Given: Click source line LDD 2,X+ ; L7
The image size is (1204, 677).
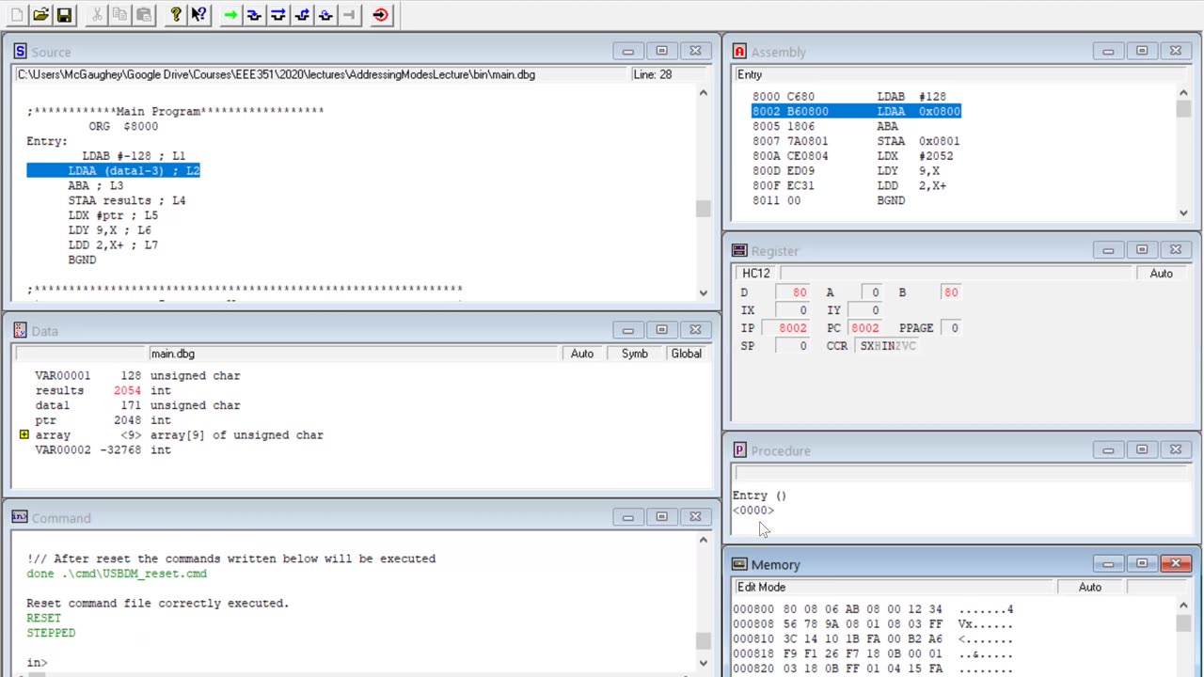Looking at the screenshot, I should click(x=113, y=245).
